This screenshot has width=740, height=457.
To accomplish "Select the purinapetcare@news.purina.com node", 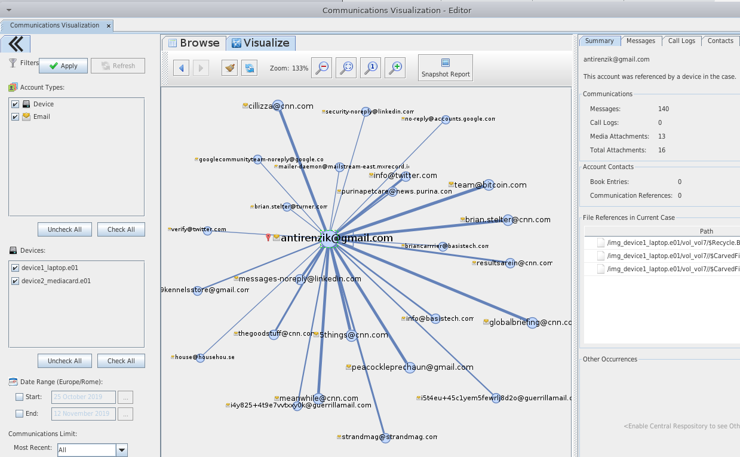I will point(392,192).
